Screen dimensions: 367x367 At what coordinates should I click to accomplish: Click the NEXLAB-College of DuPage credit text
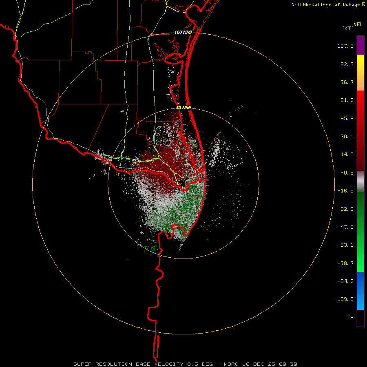pyautogui.click(x=325, y=4)
